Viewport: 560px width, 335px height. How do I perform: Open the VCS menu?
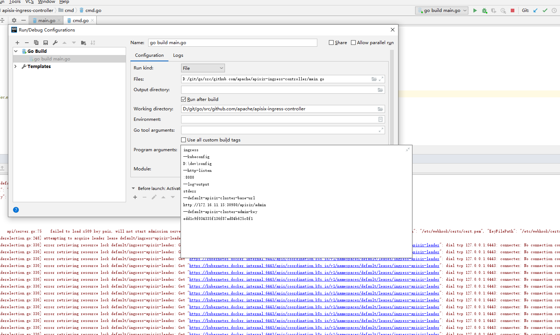[x=29, y=2]
